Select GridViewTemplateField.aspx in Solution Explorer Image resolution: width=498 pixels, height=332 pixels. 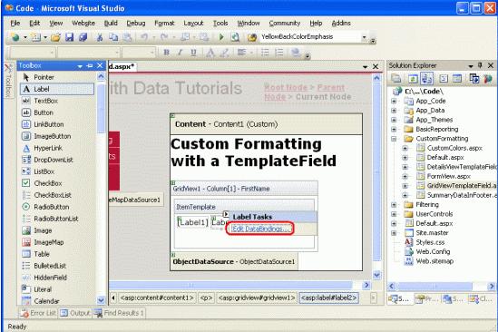click(461, 186)
